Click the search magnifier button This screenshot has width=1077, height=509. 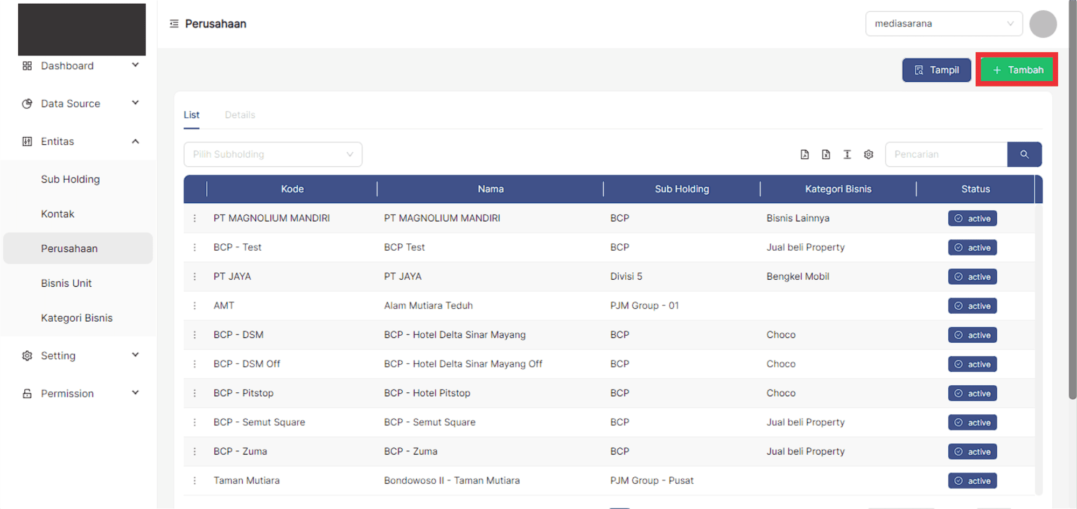[x=1024, y=154]
